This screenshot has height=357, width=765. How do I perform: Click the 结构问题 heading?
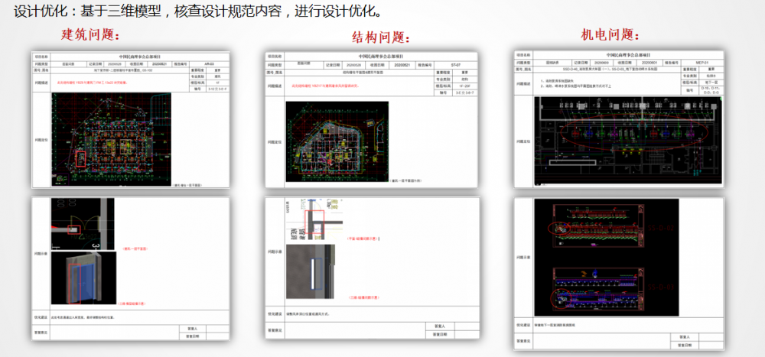pos(381,37)
